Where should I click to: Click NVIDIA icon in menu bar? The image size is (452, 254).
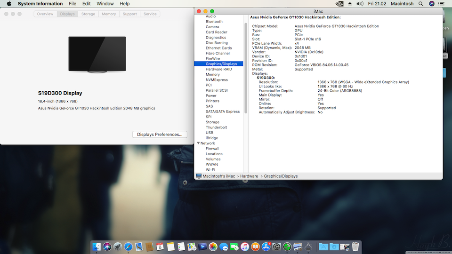[339, 4]
